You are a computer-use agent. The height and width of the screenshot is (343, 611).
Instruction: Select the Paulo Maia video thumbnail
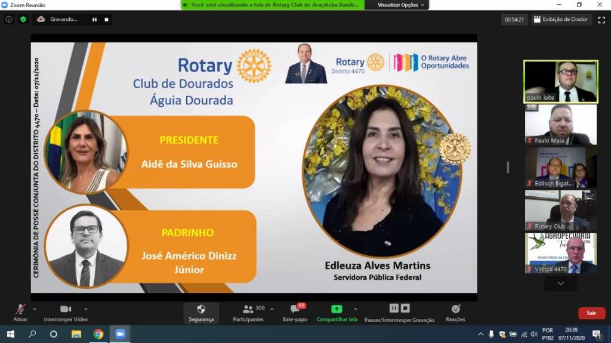pos(560,124)
